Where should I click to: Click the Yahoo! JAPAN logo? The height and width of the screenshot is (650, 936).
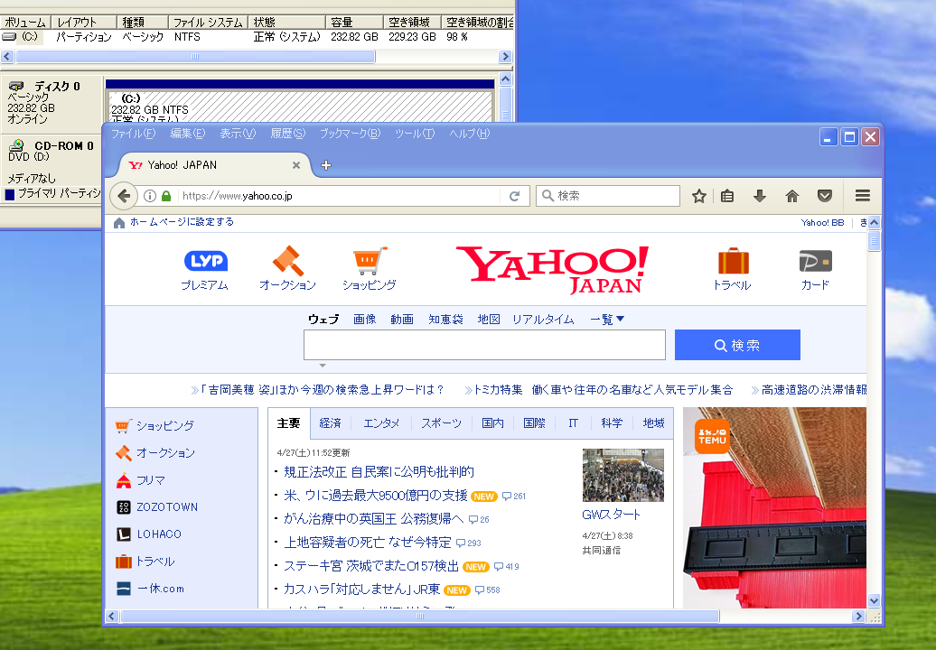pyautogui.click(x=552, y=270)
